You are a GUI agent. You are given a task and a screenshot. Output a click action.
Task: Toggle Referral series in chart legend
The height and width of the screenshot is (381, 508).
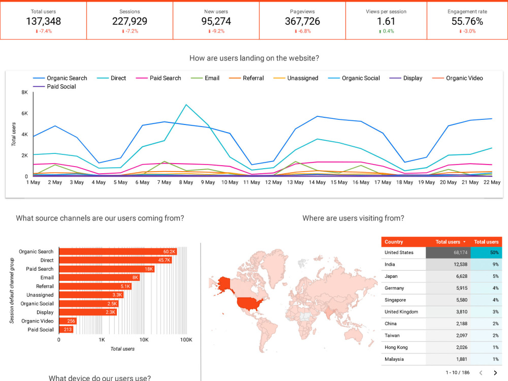coord(246,78)
